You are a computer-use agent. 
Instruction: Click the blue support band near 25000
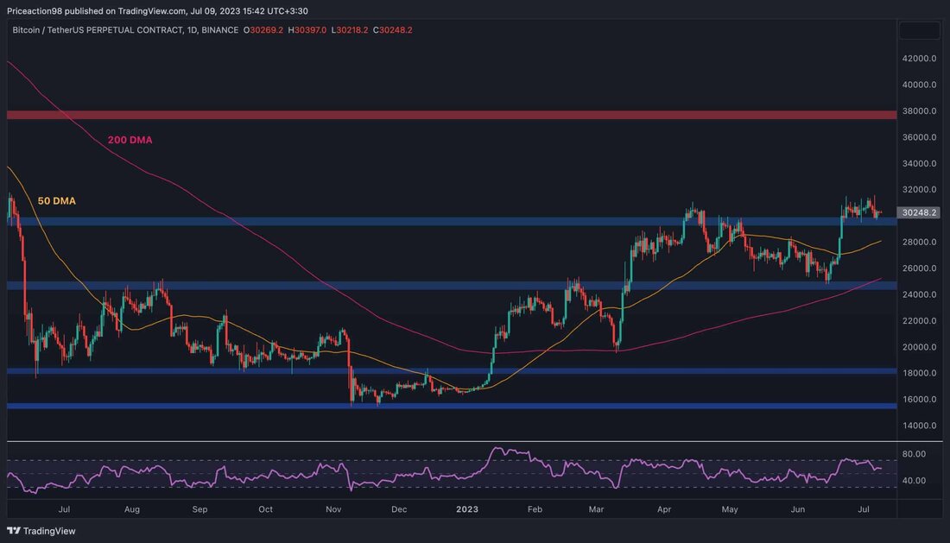pyautogui.click(x=452, y=285)
